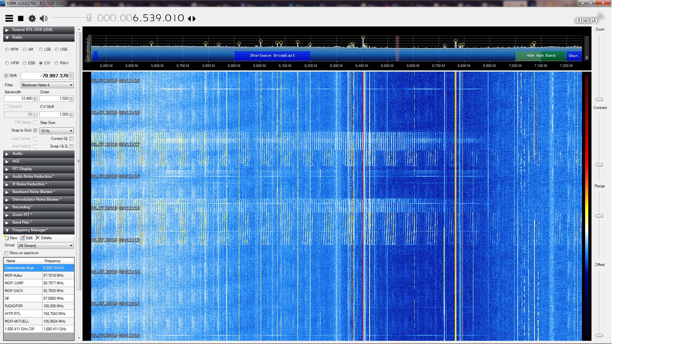Click the New bookmark icon in Frequency Manager
This screenshot has width=688, height=344.
pyautogui.click(x=6, y=238)
